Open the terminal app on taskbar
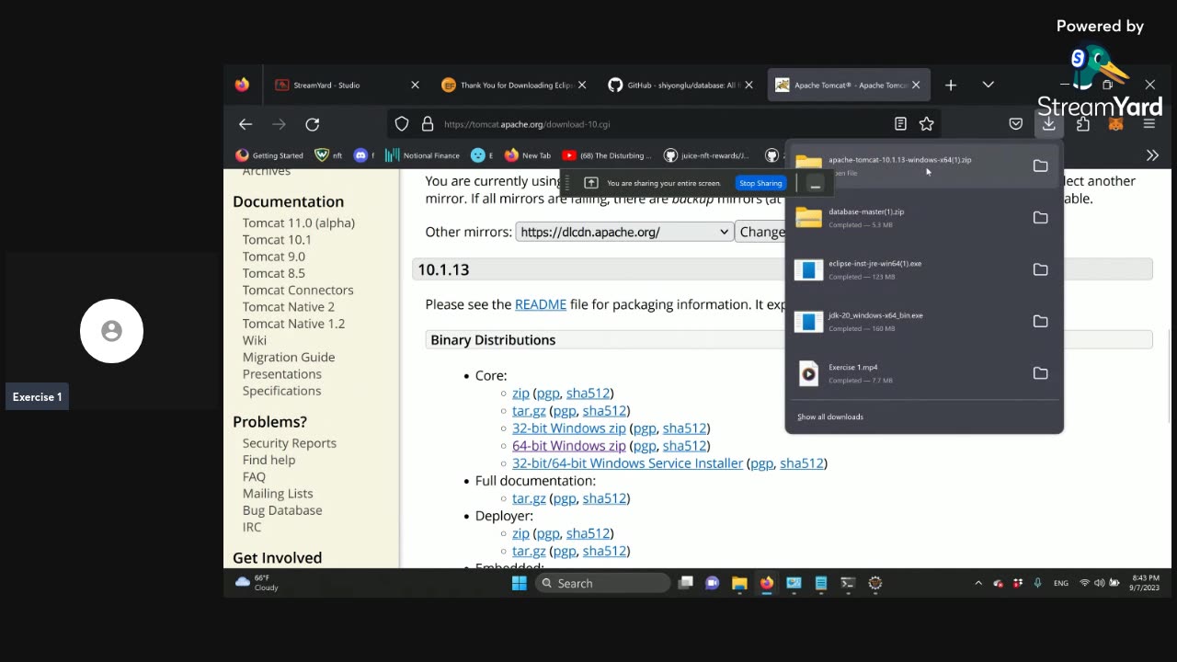Image resolution: width=1177 pixels, height=662 pixels. tap(848, 583)
